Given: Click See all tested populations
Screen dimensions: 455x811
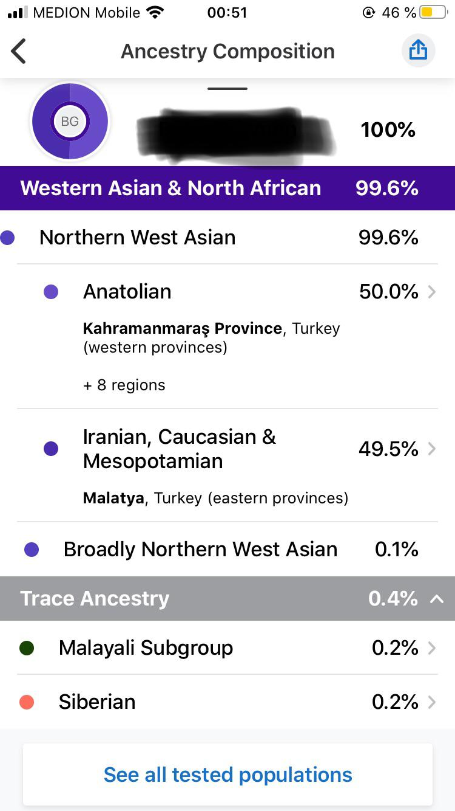Looking at the screenshot, I should tap(227, 775).
